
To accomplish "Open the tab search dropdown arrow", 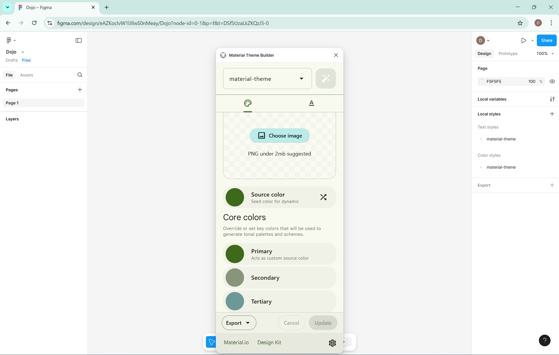I will pyautogui.click(x=7, y=7).
